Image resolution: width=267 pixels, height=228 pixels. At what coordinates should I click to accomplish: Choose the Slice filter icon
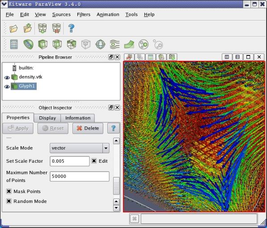(57, 44)
